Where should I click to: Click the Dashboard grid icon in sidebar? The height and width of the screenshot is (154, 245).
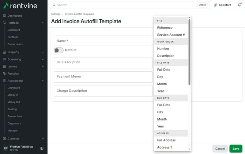point(4,16)
